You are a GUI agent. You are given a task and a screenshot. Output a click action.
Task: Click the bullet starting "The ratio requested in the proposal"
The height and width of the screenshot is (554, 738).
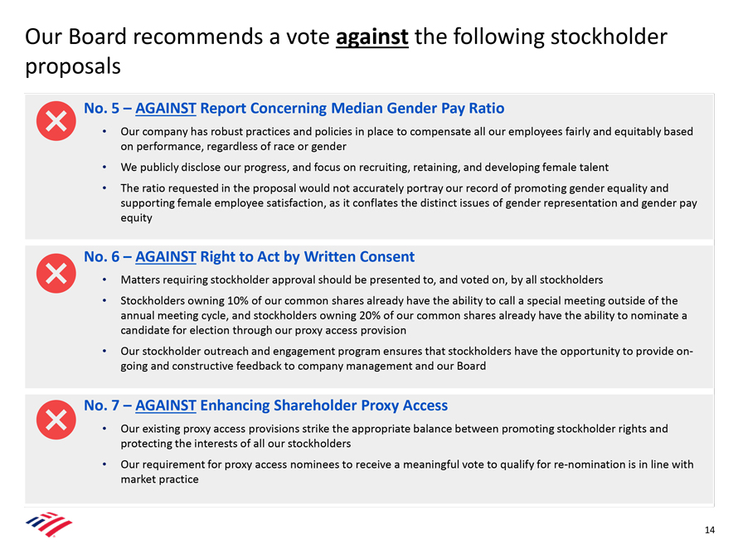[408, 202]
